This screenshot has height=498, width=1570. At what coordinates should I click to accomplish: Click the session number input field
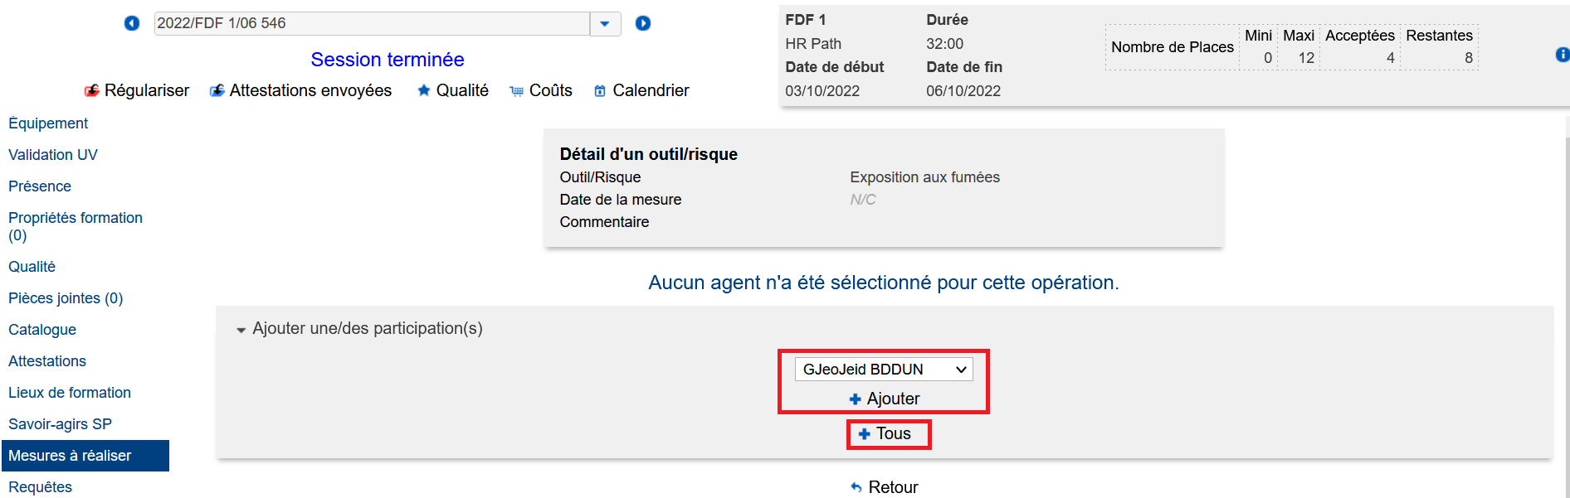point(372,23)
